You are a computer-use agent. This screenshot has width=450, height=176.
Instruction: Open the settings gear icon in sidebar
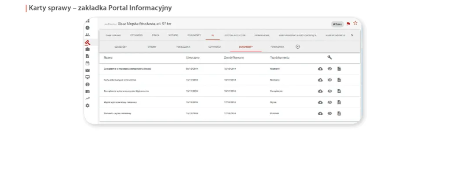88,106
